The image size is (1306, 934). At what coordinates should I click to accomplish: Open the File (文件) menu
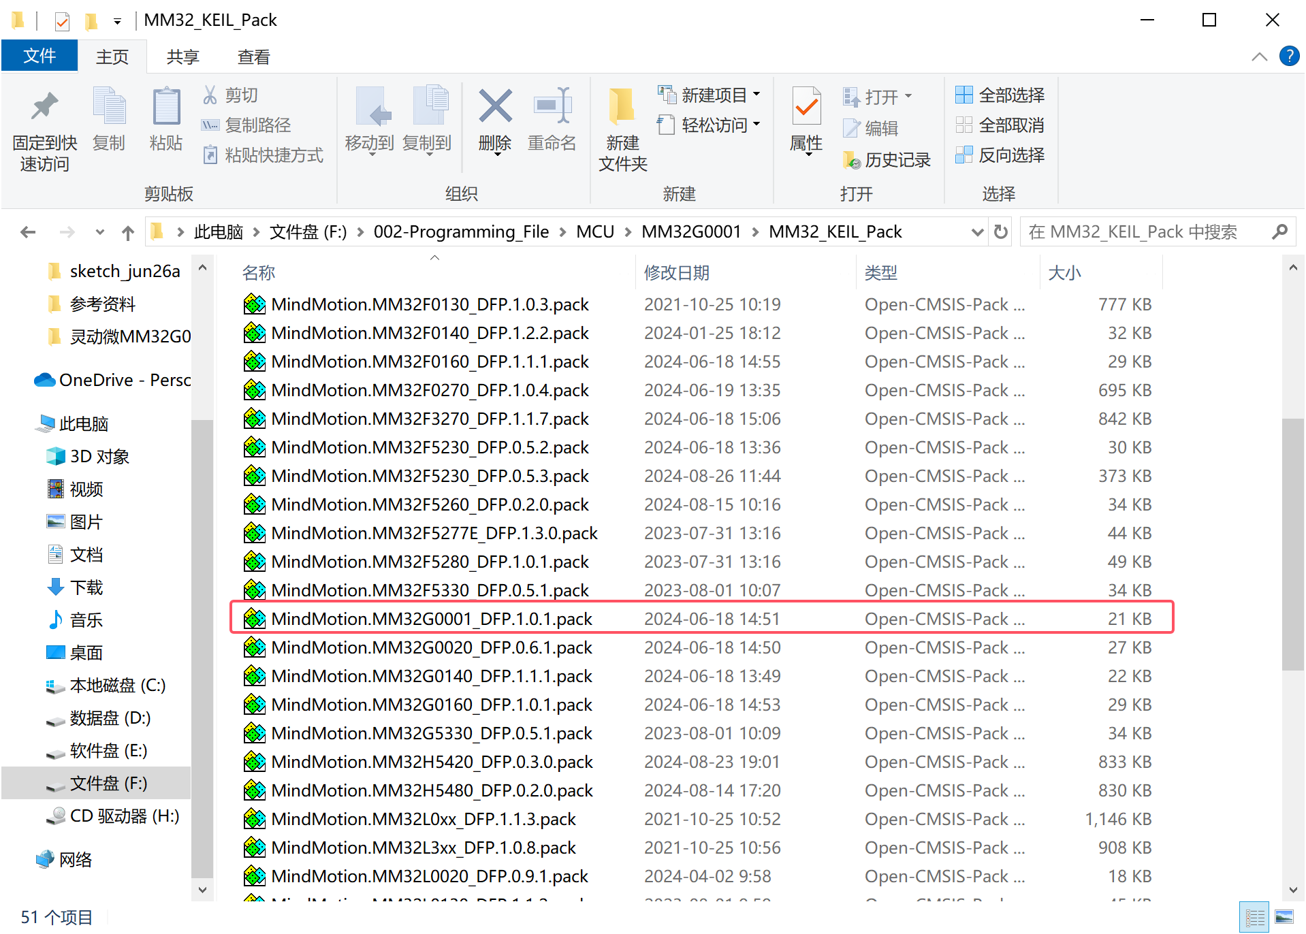click(x=39, y=56)
